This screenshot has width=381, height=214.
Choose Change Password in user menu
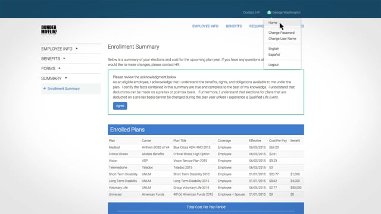coord(282,33)
